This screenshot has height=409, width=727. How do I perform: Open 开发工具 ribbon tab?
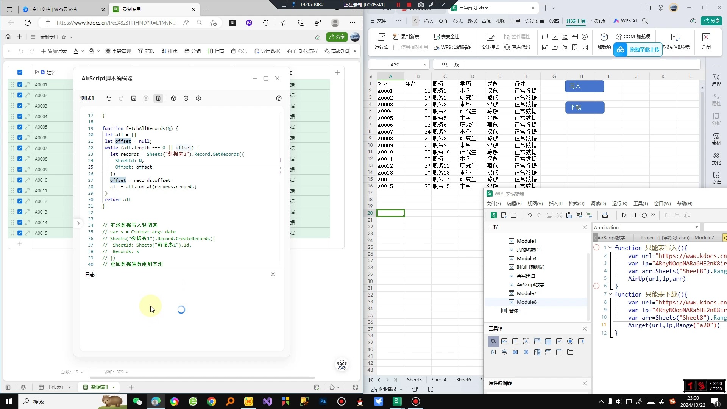576,21
